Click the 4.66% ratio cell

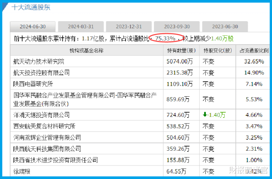click(x=254, y=115)
